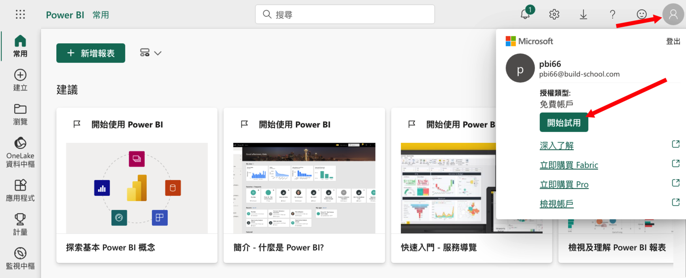Open 應用程式 in the left sidebar
Screen dimensions: 686x278
20,190
